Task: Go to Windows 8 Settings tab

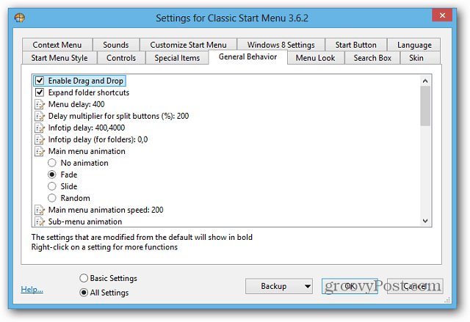Action: [x=281, y=45]
